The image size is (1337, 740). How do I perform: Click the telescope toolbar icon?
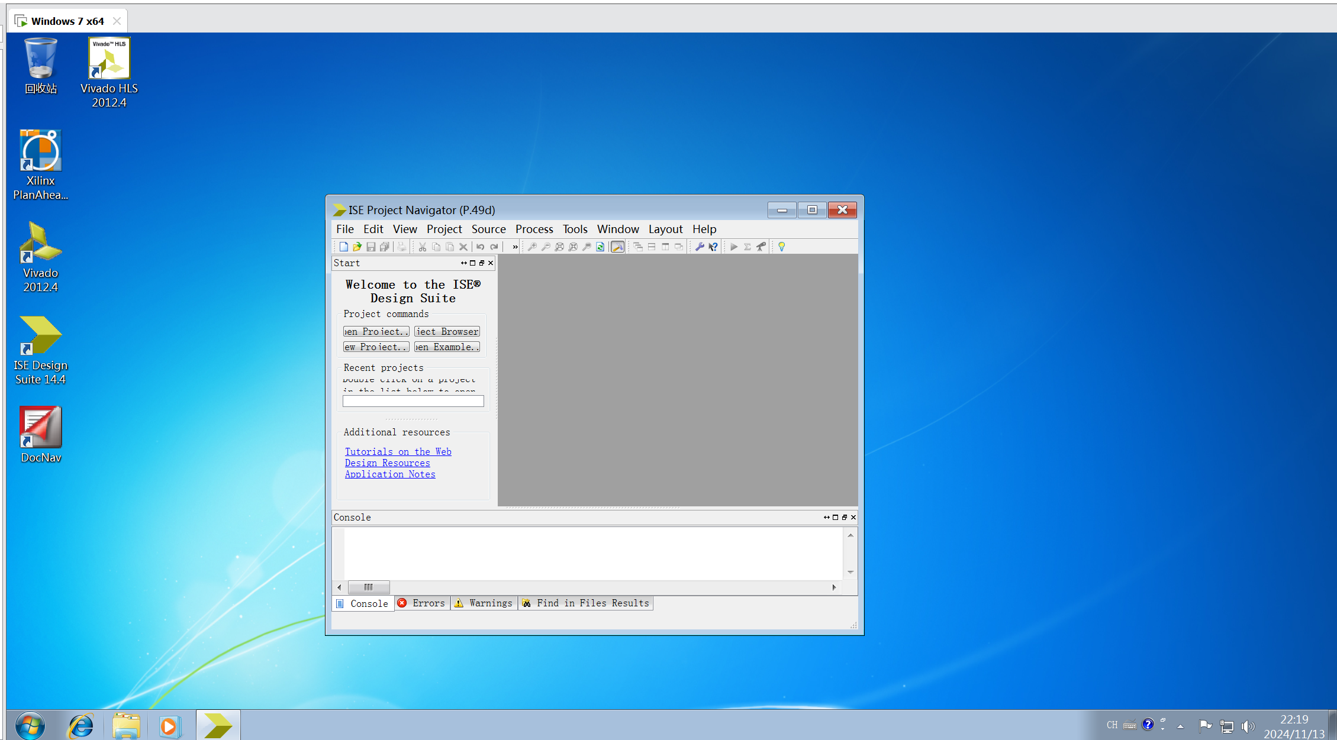[x=761, y=247]
